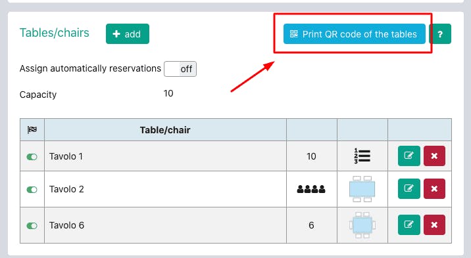Select the Tavolo 6 name cell
471x258 pixels.
click(x=165, y=225)
